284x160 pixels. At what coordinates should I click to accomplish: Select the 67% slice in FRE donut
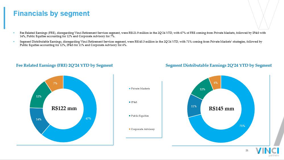click(x=88, y=118)
